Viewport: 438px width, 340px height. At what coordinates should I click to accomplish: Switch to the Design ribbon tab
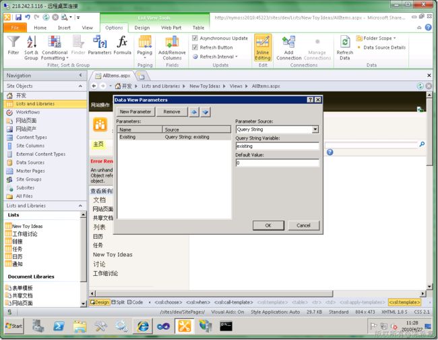pyautogui.click(x=142, y=28)
